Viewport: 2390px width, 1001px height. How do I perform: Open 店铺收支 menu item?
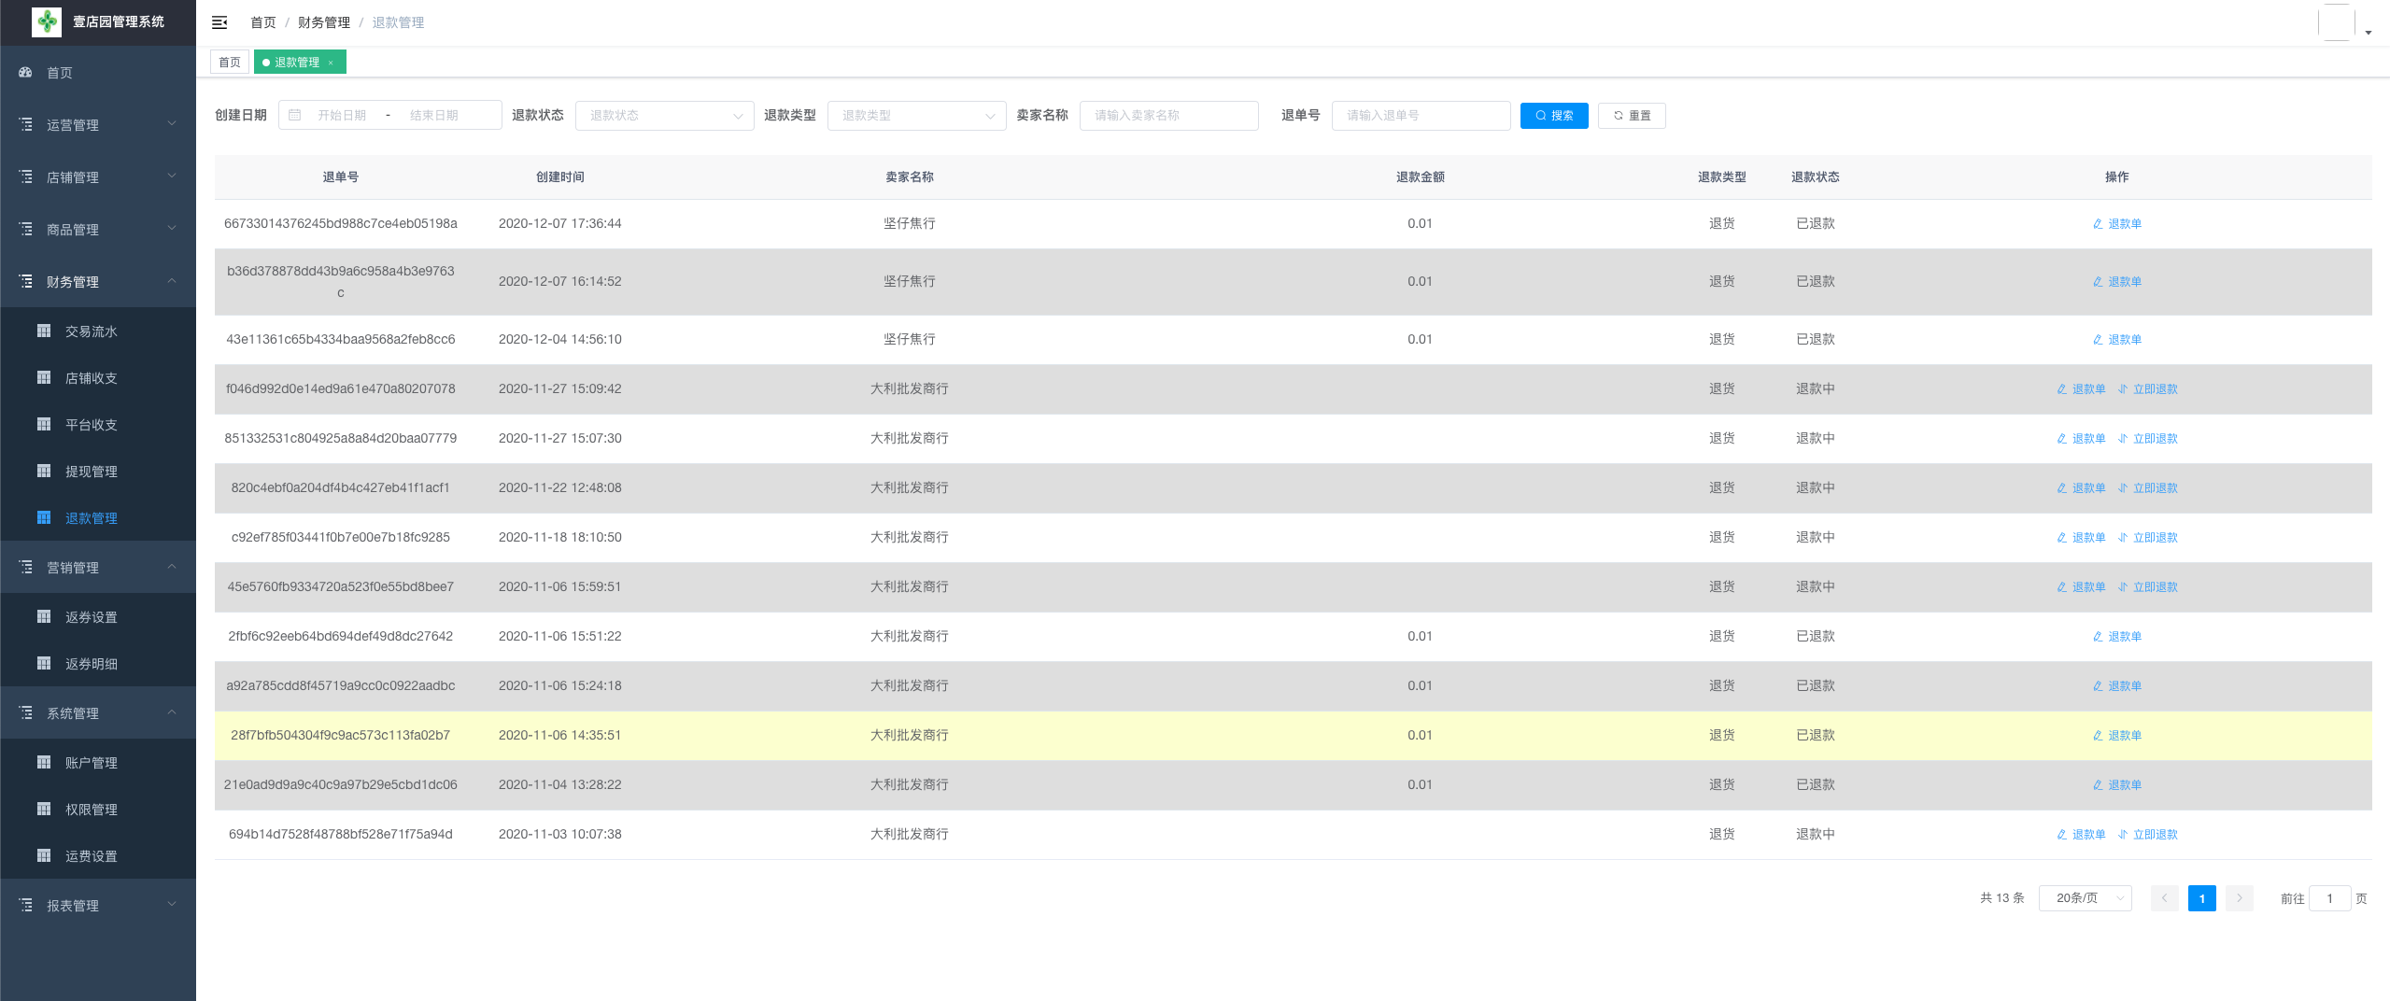coord(98,378)
